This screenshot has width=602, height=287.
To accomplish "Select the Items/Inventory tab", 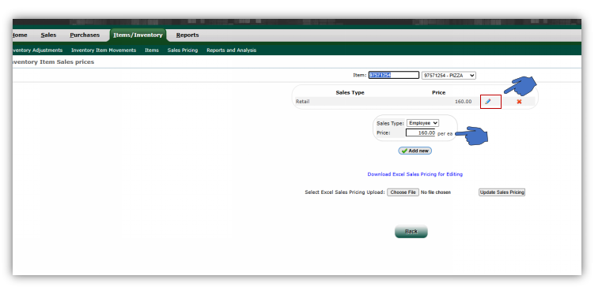I will [x=138, y=35].
